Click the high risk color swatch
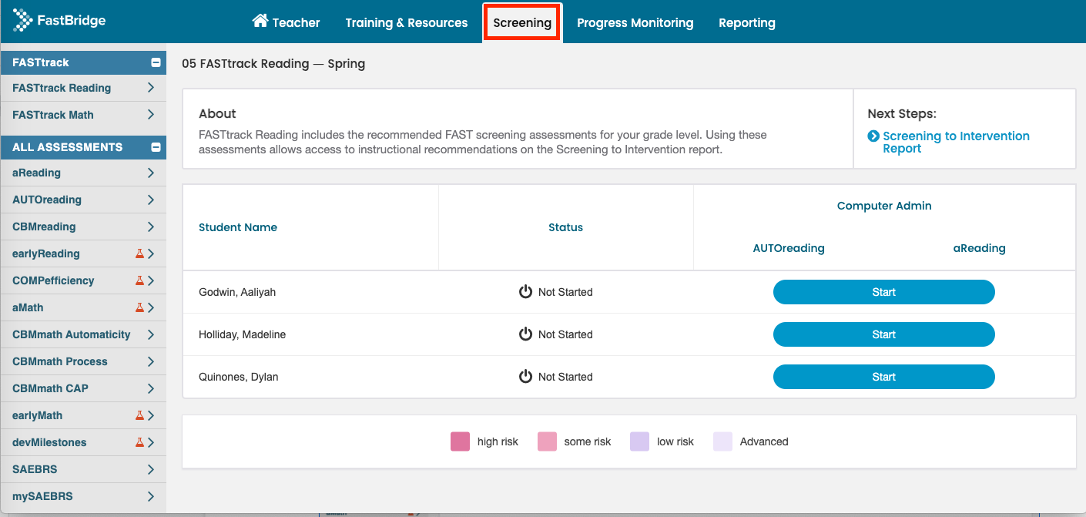This screenshot has height=517, width=1086. point(461,441)
